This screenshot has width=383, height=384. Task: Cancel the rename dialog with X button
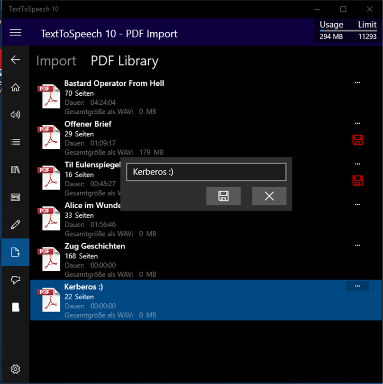[269, 196]
